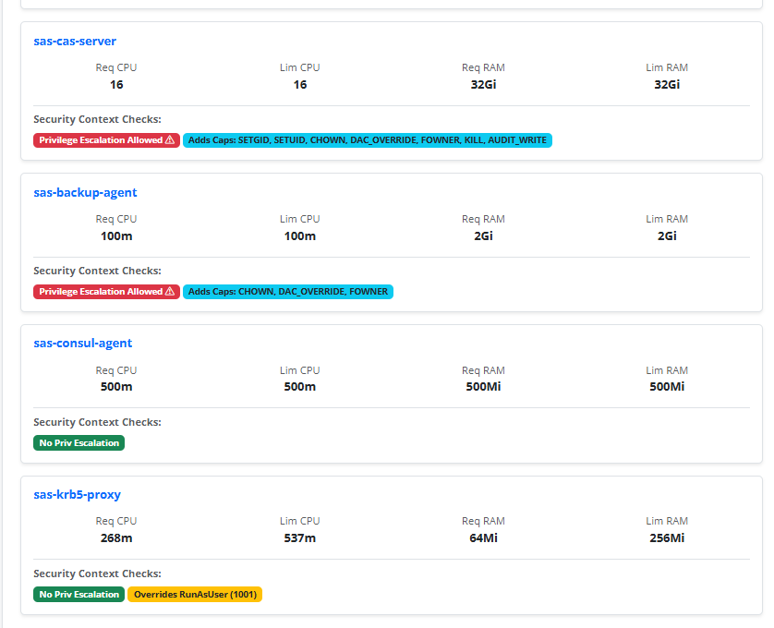Click sas-backup-agent Privilege Escalation Allowed badge
774x628 pixels.
point(106,292)
